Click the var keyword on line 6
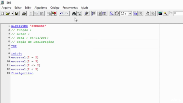 point(14,46)
